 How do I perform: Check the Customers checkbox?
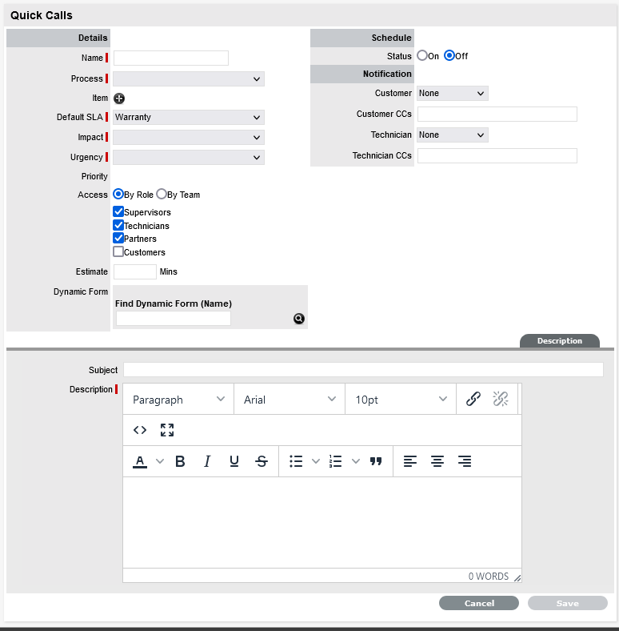[118, 251]
